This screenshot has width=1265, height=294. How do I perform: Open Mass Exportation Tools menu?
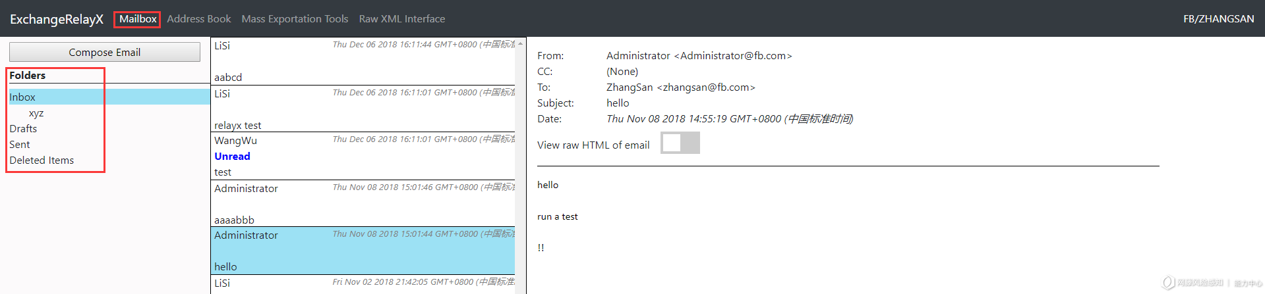(295, 19)
